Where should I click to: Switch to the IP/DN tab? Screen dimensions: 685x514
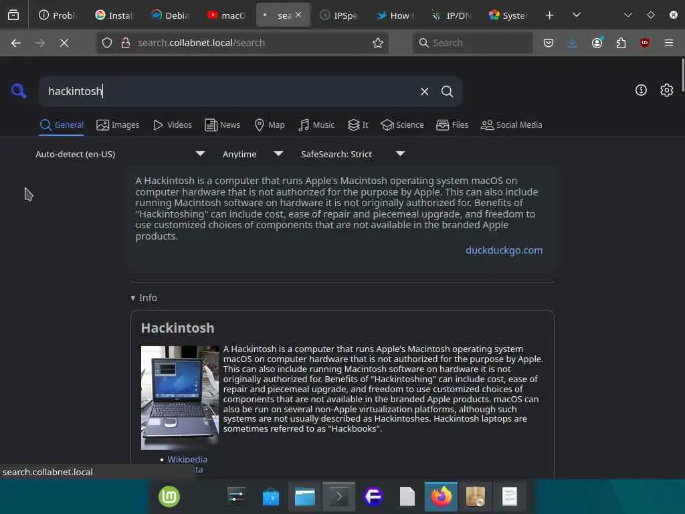(452, 15)
